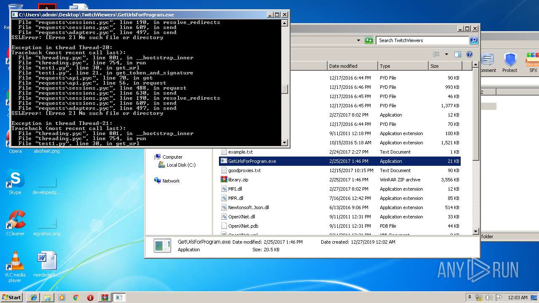The image size is (539, 303).
Task: Sort files by Date modified column
Action: click(352, 66)
